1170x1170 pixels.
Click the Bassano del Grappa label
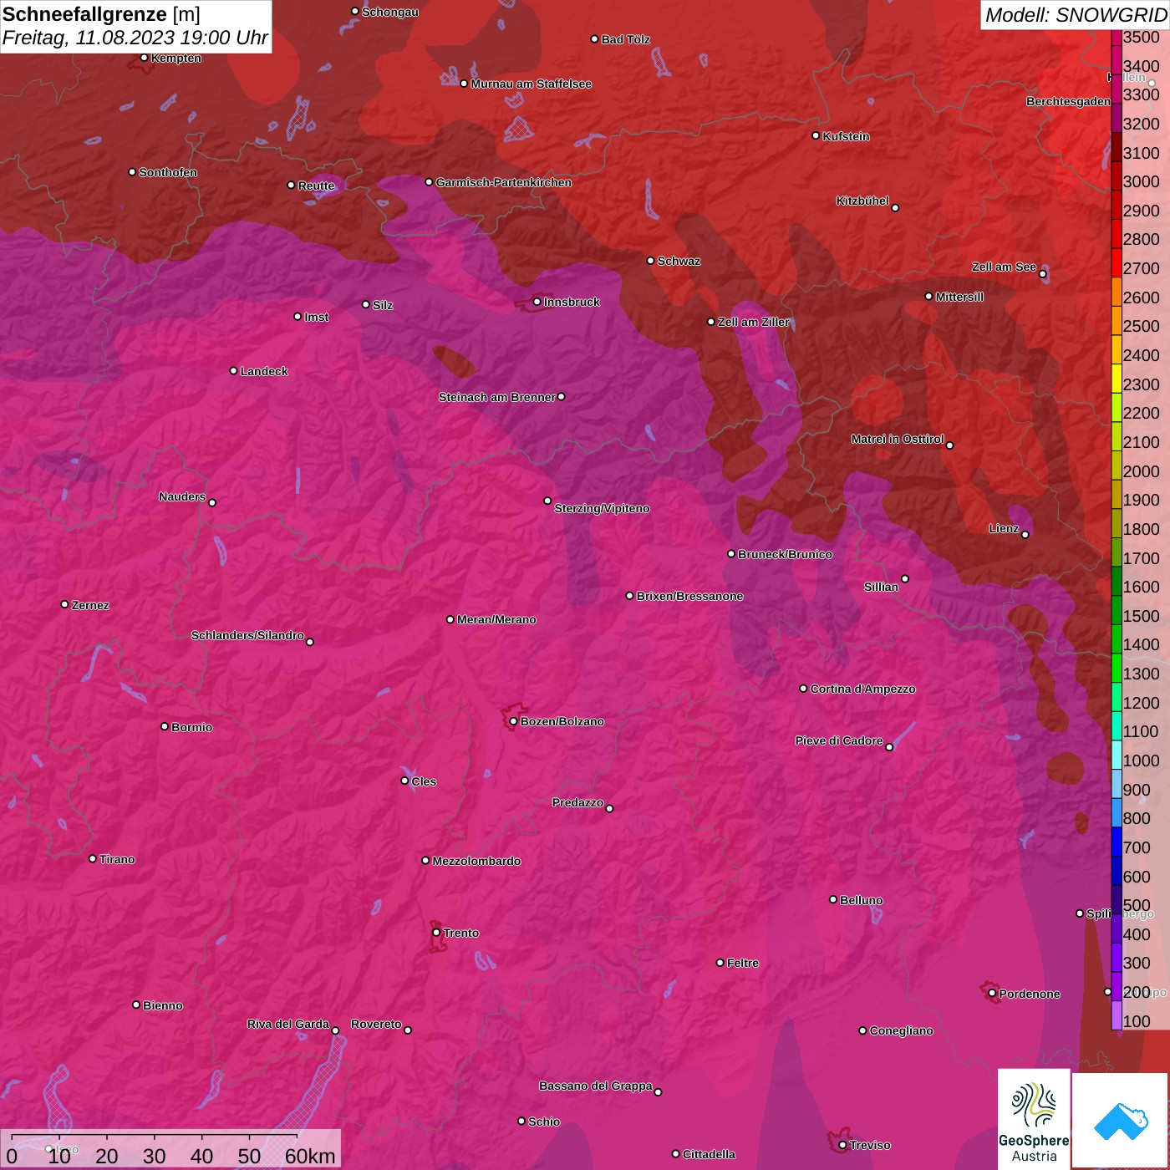595,1086
